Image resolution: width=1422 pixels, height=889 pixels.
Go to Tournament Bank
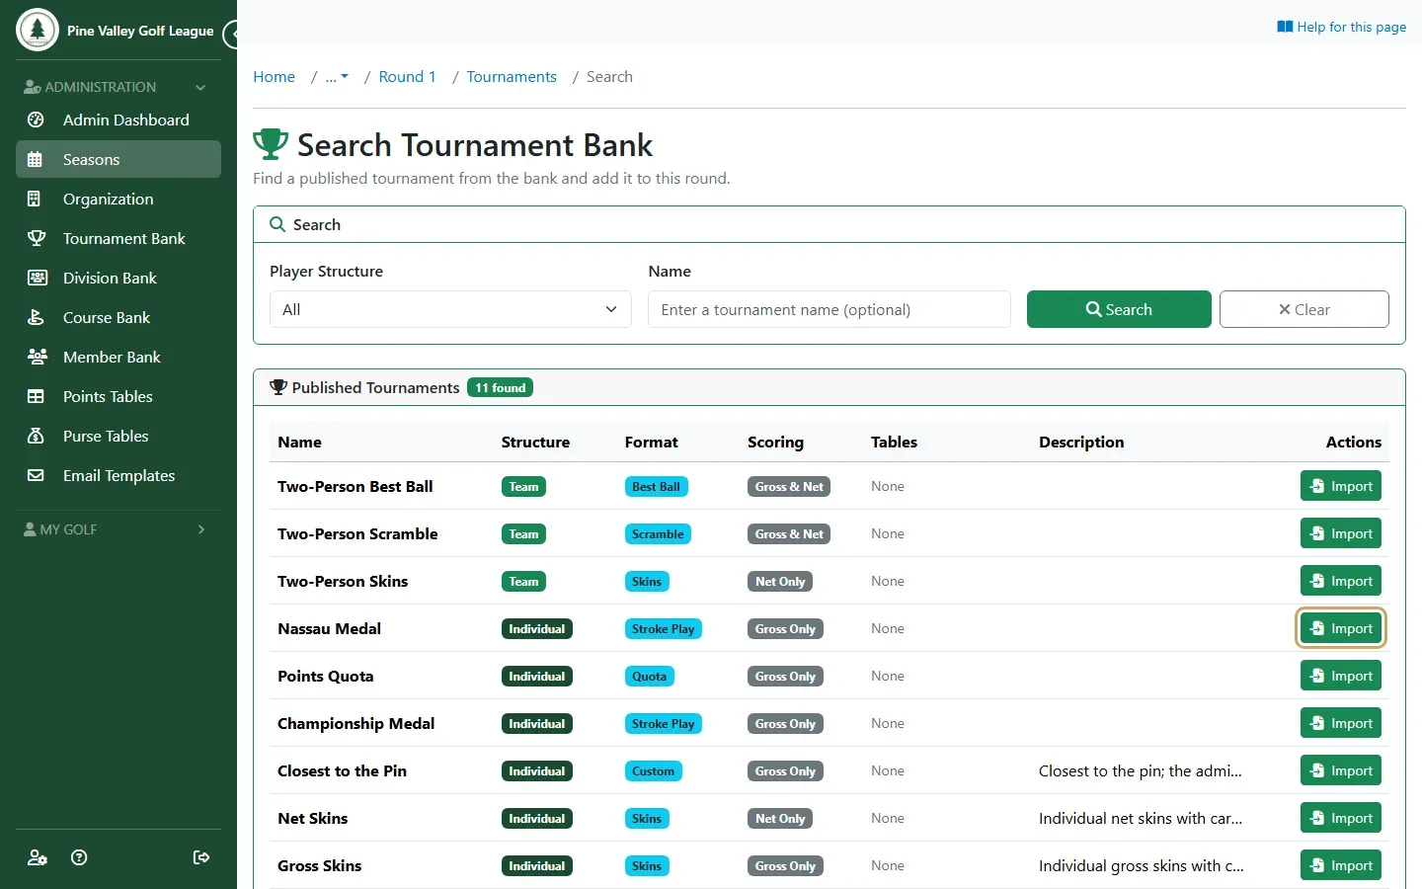118,238
